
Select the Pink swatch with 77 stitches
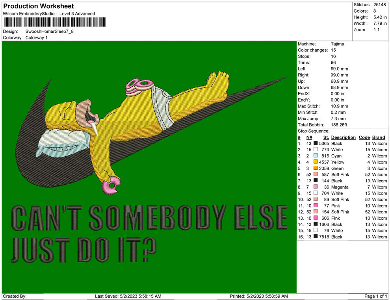(316, 205)
